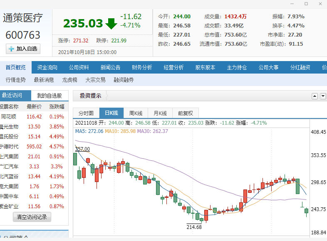Click the 通策医疗 stock name
The image size is (327, 241).
tap(23, 18)
